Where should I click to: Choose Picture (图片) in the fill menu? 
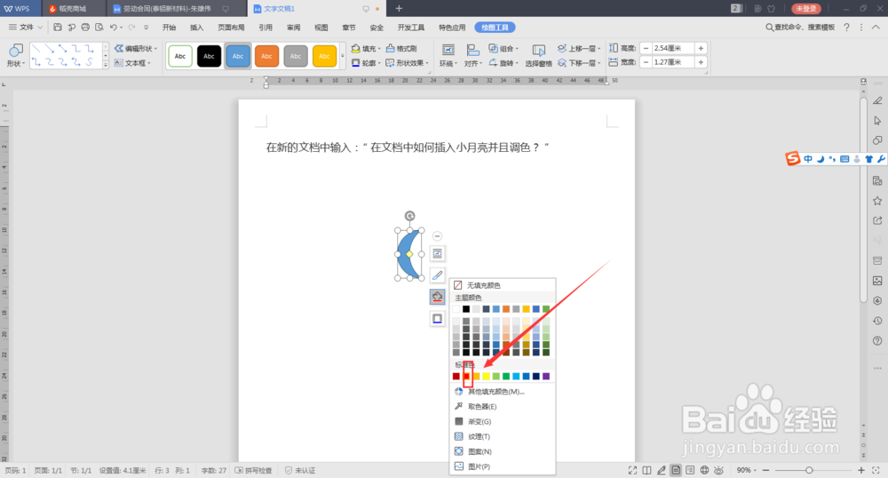tap(503, 466)
